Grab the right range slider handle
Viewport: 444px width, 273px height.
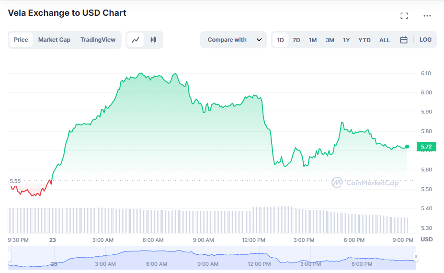(416, 257)
